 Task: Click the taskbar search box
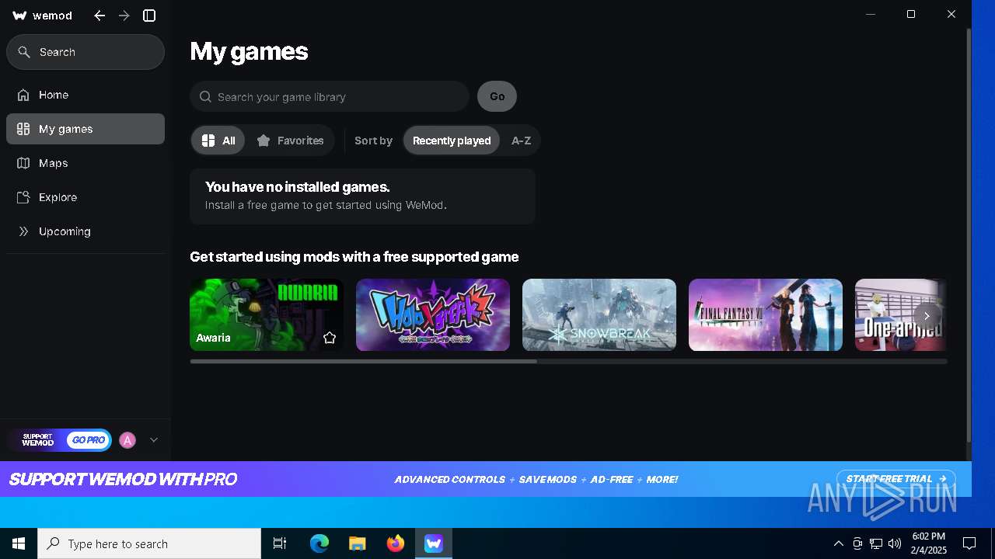149,543
